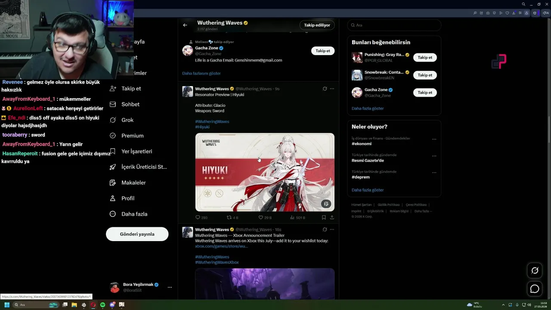Follow Punishing: Gray Ra... with Takip et
The width and height of the screenshot is (551, 310).
425,57
